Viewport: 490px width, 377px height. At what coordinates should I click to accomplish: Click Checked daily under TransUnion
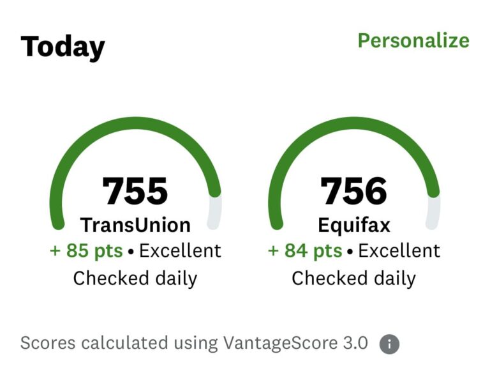(135, 279)
